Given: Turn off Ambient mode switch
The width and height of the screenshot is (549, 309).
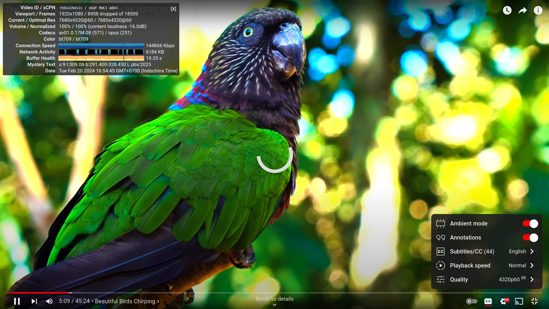Looking at the screenshot, I should point(530,223).
